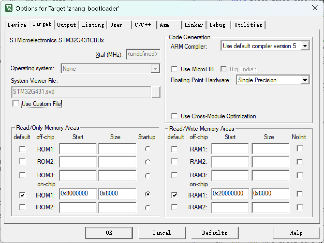Check the IROM2 default checkbox

coord(23,207)
